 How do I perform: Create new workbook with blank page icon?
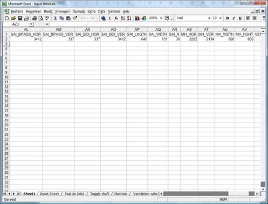pos(7,18)
